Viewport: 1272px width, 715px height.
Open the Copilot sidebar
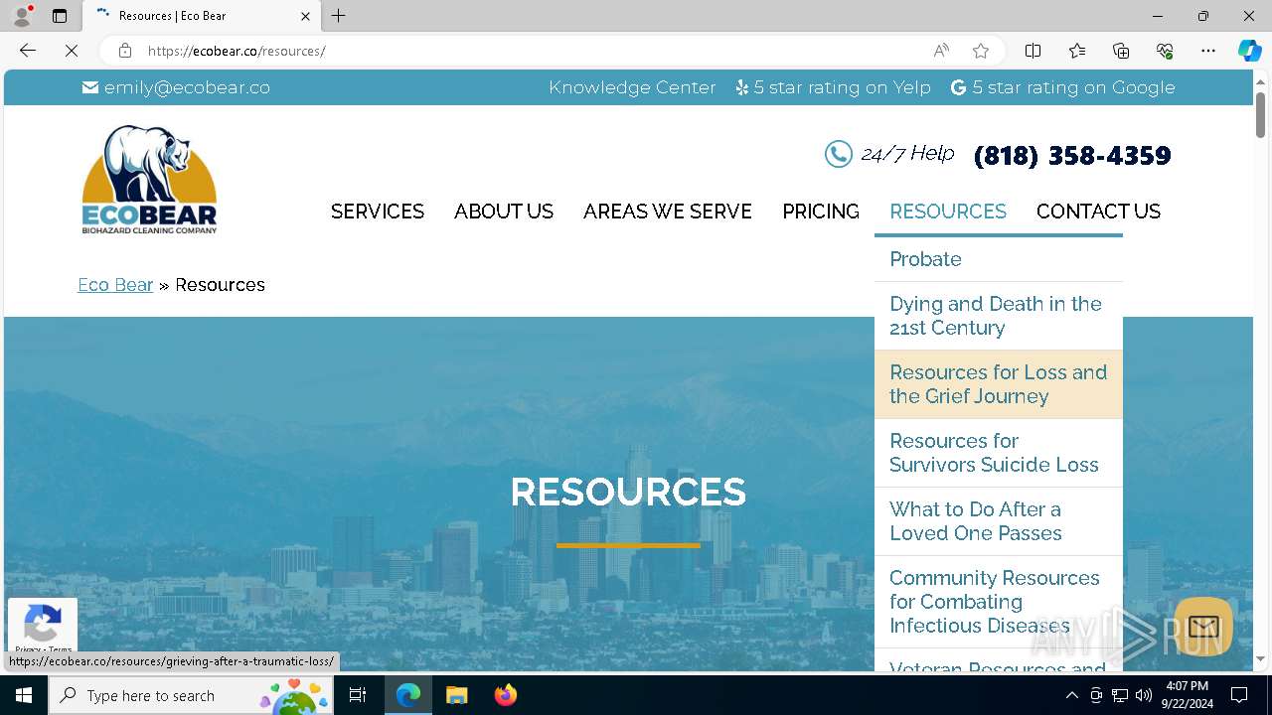1249,51
